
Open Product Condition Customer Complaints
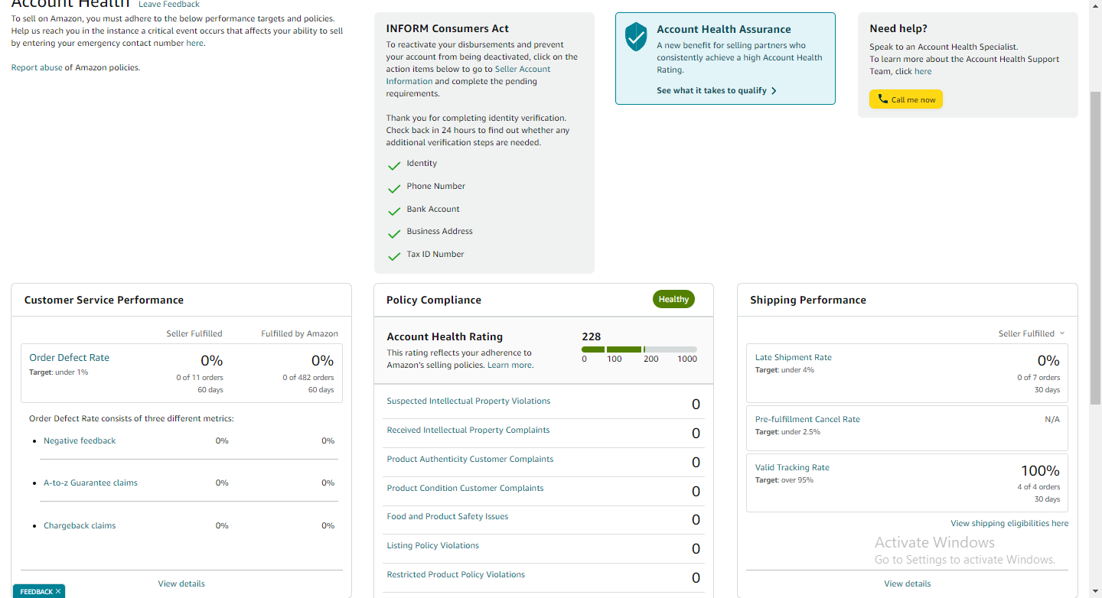pos(465,489)
